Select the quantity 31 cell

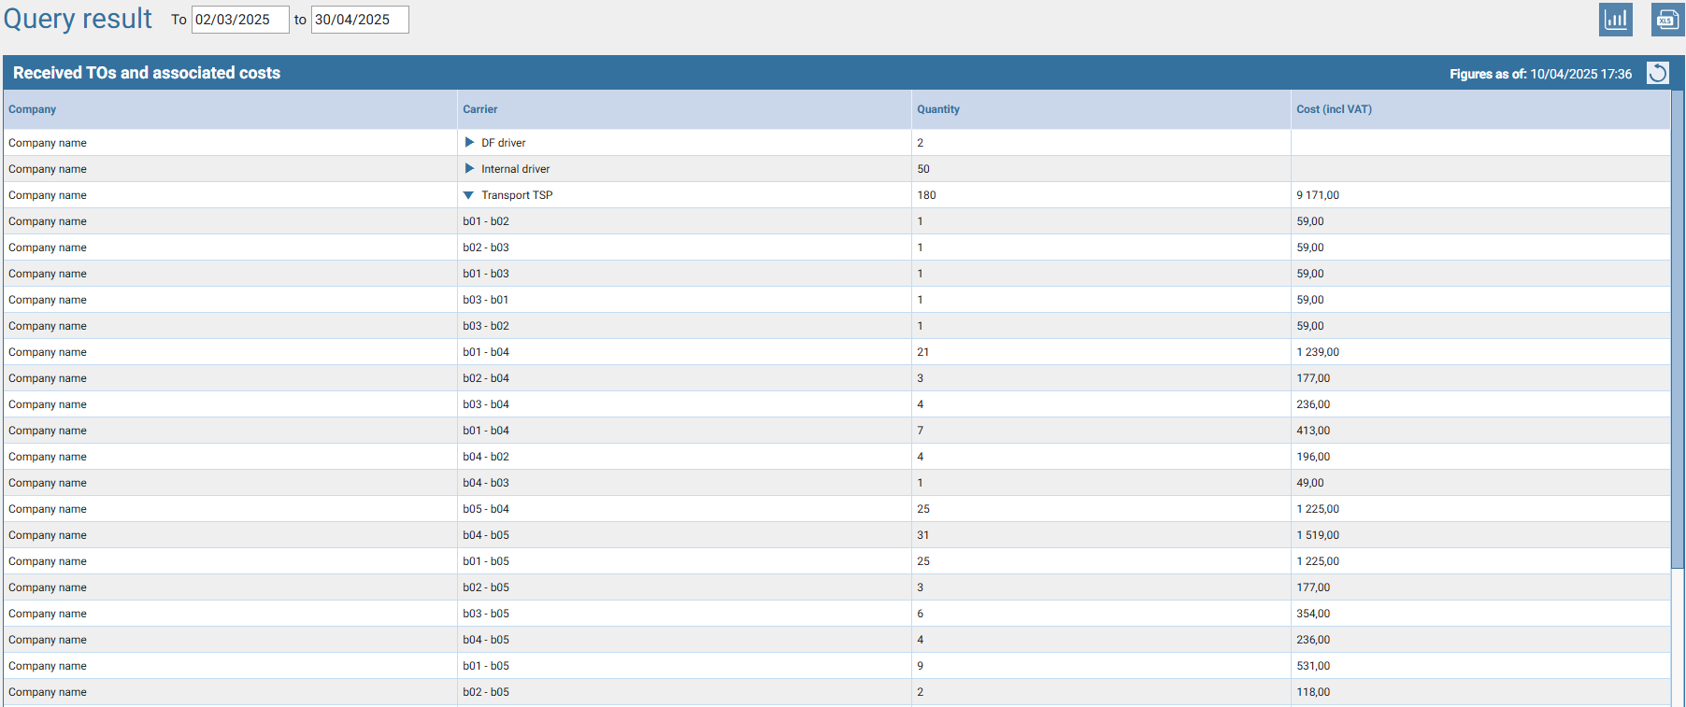tap(1101, 535)
